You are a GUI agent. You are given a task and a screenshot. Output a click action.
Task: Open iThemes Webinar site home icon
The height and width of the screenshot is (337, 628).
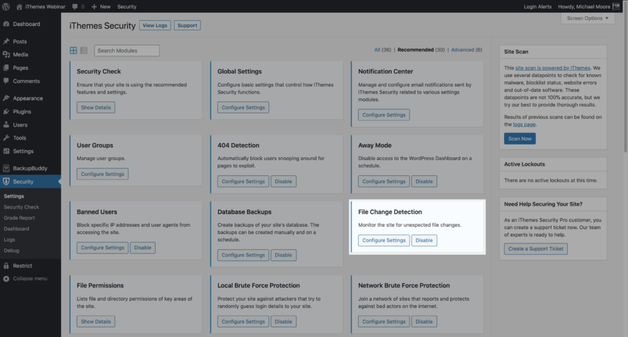19,7
